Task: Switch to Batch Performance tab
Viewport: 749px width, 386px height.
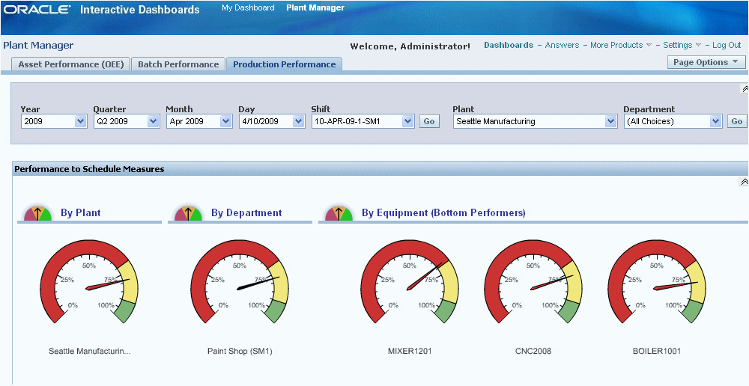Action: tap(178, 64)
